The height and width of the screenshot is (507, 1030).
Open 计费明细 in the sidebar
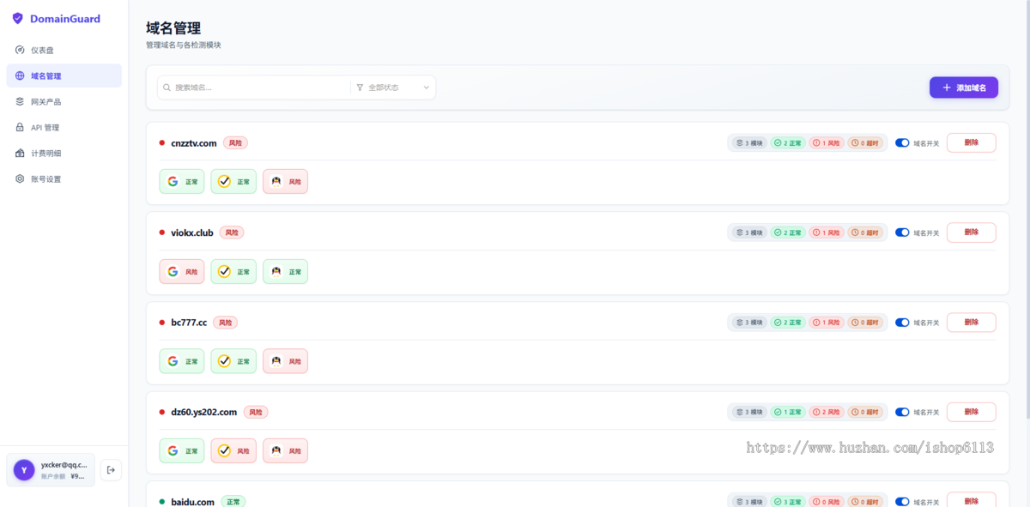pyautogui.click(x=64, y=153)
